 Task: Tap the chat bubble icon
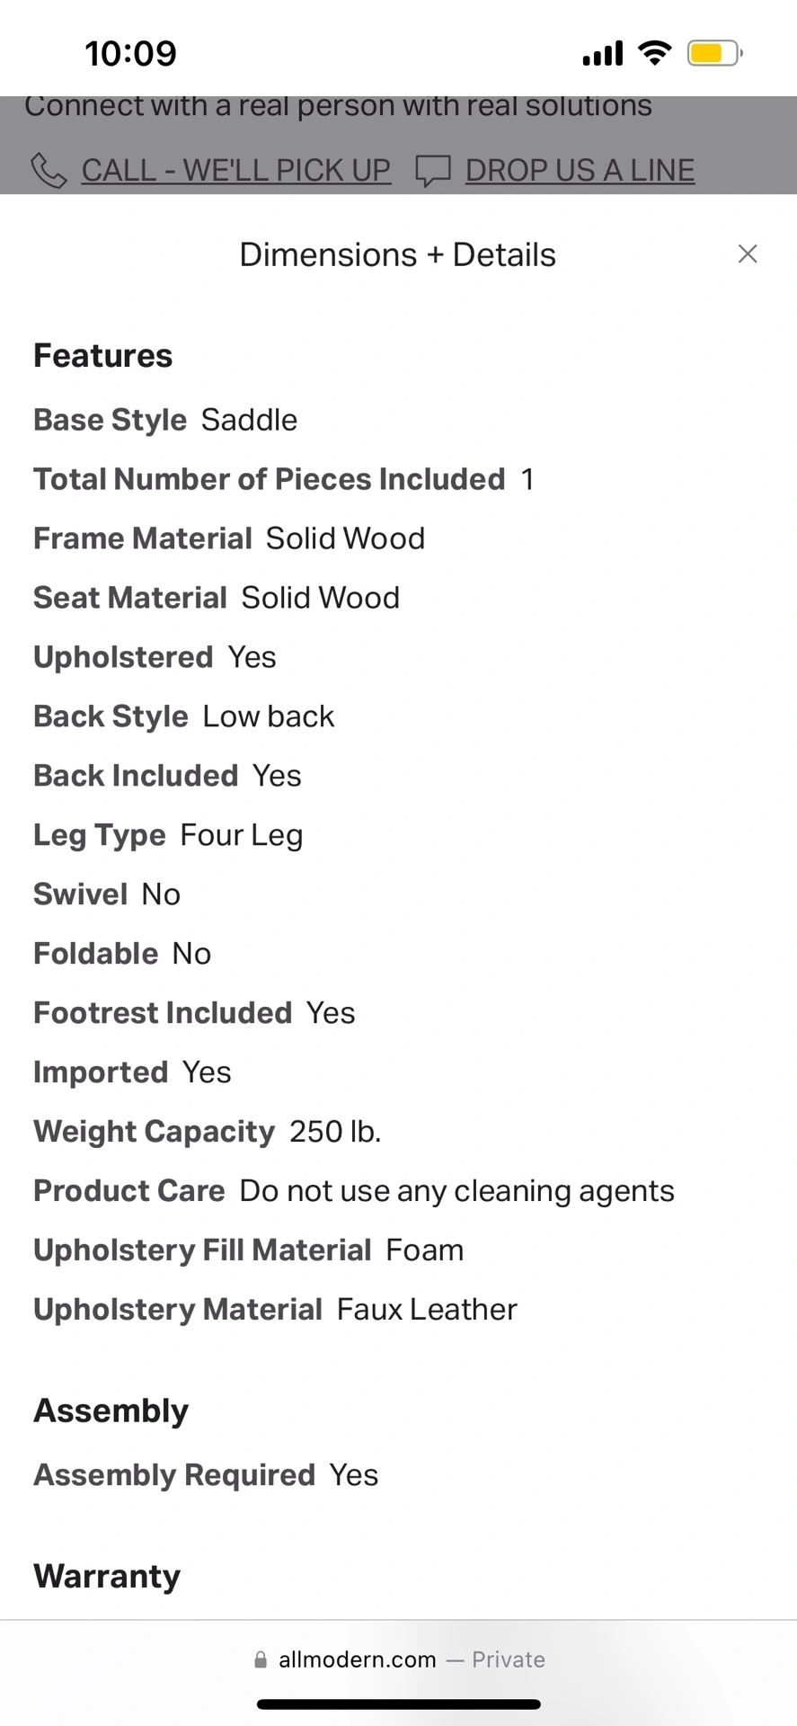[x=432, y=170]
